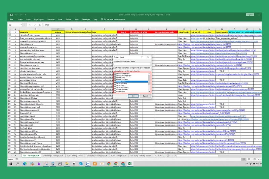Enable the Insert hyperlinks permission checkbox
The height and width of the screenshot is (179, 269).
[x=115, y=88]
